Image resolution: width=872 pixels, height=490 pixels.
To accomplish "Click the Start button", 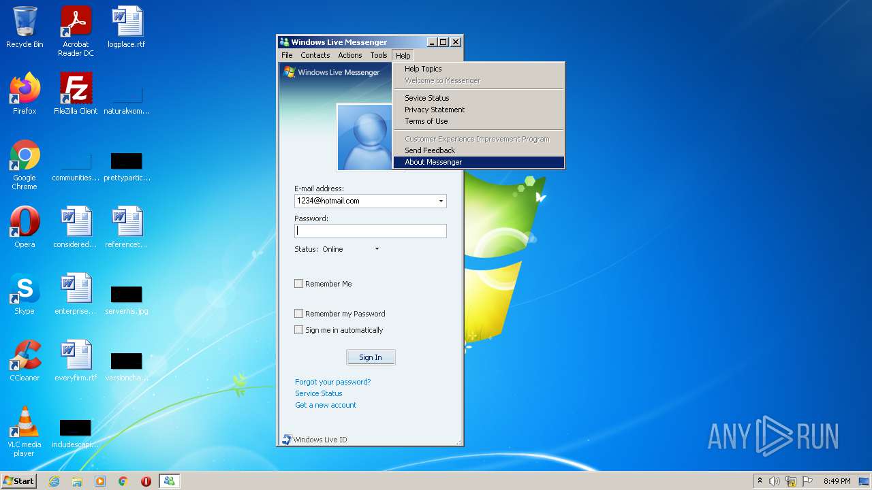I will 18,481.
